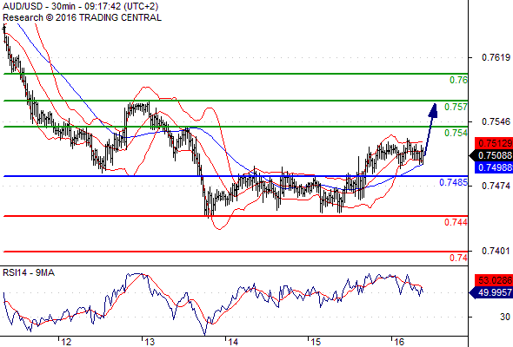This screenshot has height=347, width=513.
Task: Click date label 16 on time axis
Action: pos(399,342)
